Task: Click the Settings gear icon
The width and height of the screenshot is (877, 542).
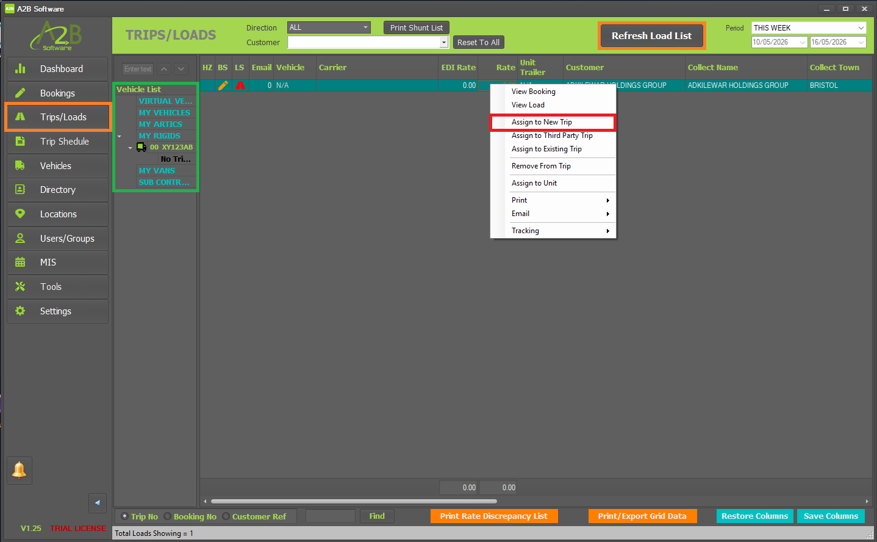Action: pos(20,311)
